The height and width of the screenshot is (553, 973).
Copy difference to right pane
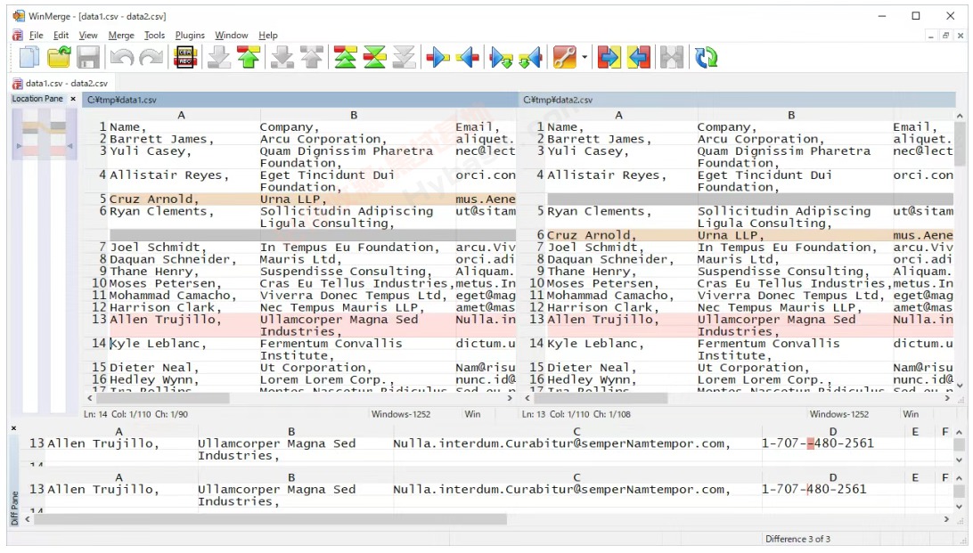point(438,58)
